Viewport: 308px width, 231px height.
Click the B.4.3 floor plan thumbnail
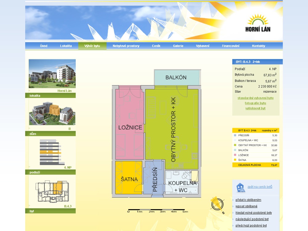click(52, 190)
